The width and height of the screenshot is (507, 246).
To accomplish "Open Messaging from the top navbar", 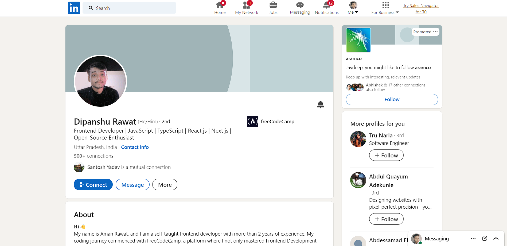I will coord(300,8).
